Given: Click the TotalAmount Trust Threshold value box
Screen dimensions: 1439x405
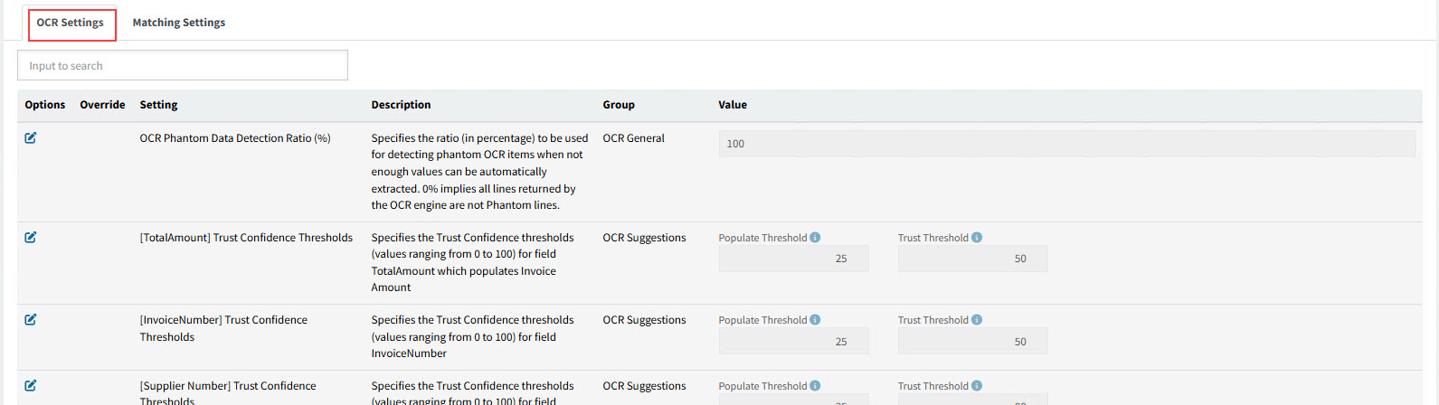Looking at the screenshot, I should pyautogui.click(x=973, y=259).
